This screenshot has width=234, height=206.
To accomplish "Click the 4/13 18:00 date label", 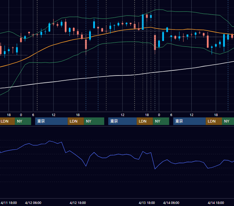I will click(147, 203).
